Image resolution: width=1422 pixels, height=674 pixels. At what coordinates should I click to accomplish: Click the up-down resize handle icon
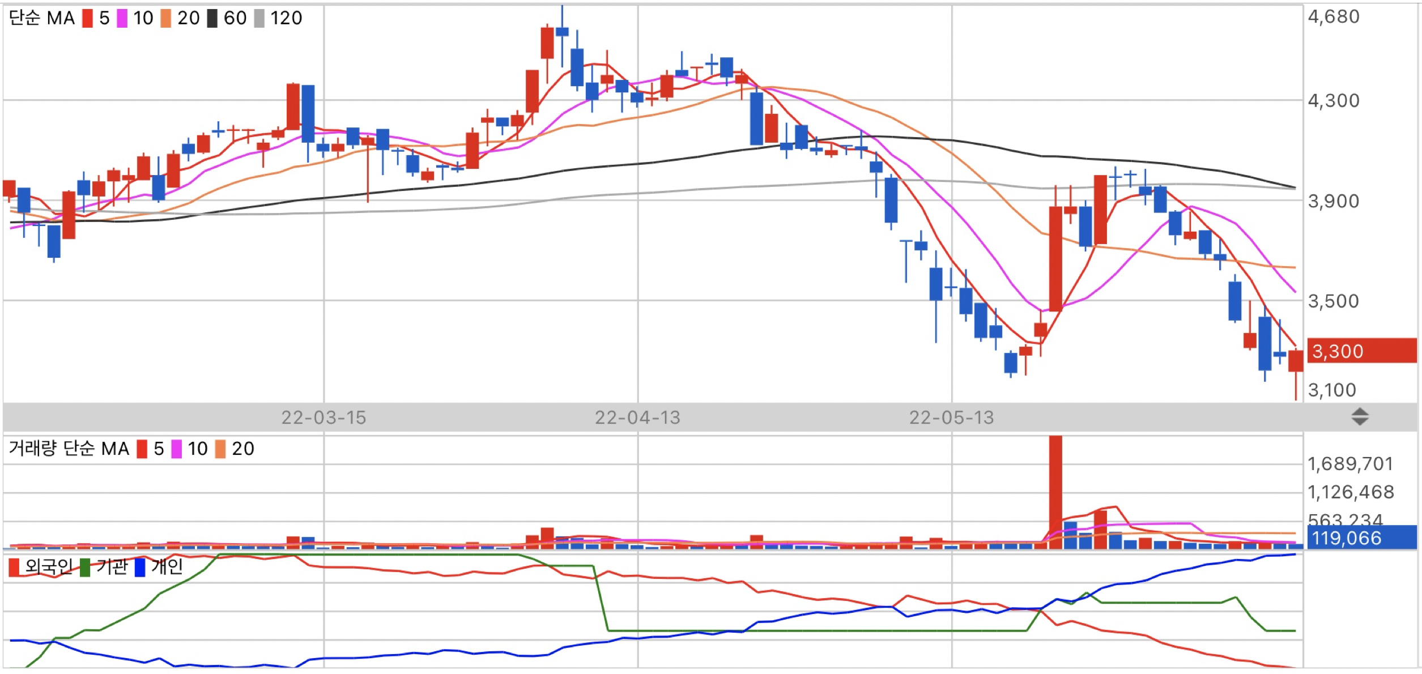[x=1360, y=417]
